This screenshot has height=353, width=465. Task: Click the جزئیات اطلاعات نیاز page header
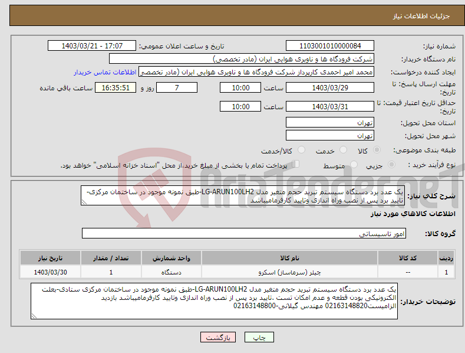[421, 16]
